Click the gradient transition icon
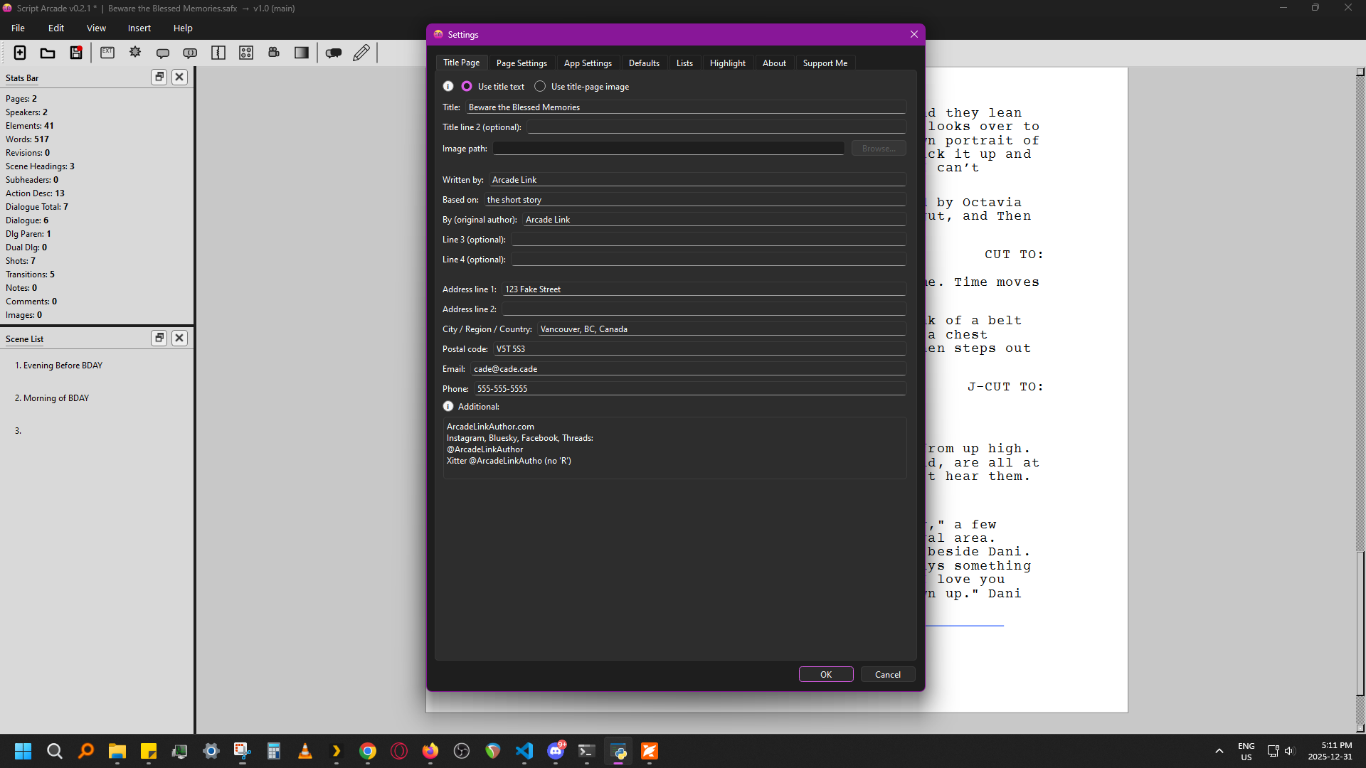The width and height of the screenshot is (1366, 768). click(x=302, y=53)
